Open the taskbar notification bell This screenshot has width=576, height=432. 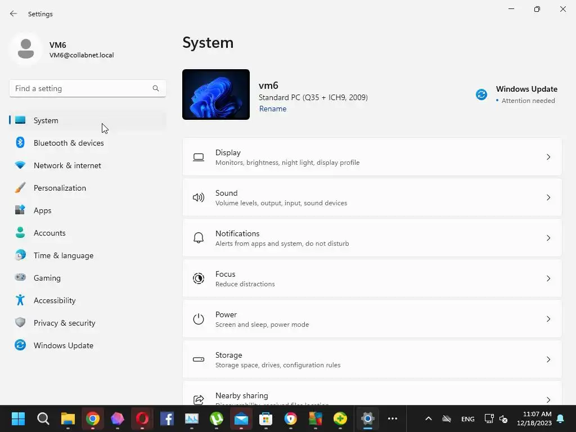(561, 418)
